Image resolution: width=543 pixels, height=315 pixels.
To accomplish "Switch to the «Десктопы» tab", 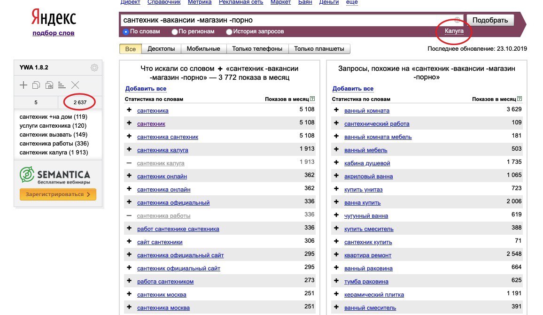I will [x=161, y=49].
